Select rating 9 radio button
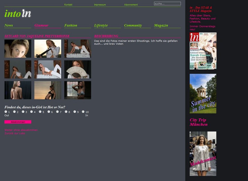This screenshot has width=248, height=181. 75,112
